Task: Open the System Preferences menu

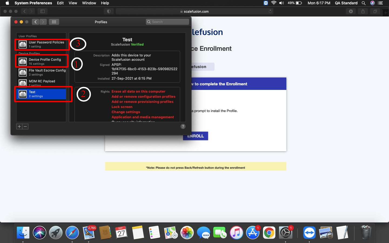Action: 33,3
